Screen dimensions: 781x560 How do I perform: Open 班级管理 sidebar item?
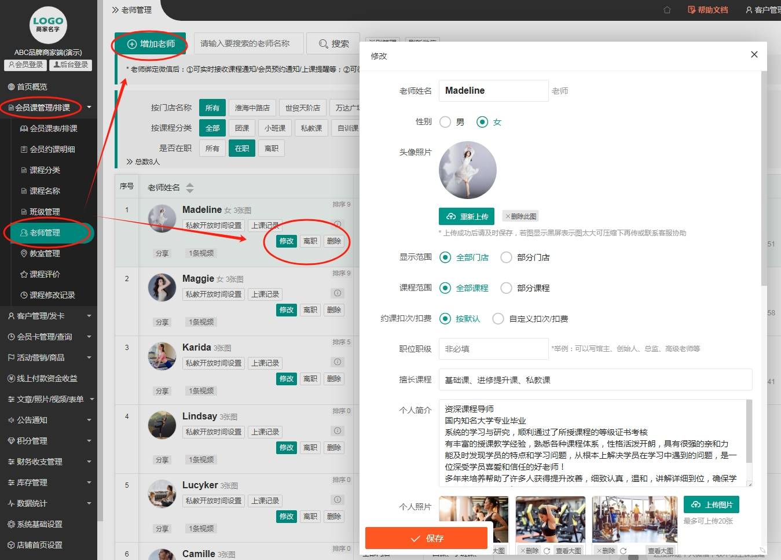click(41, 212)
